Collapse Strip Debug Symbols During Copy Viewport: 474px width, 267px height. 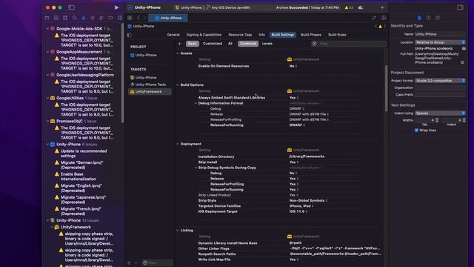point(196,168)
